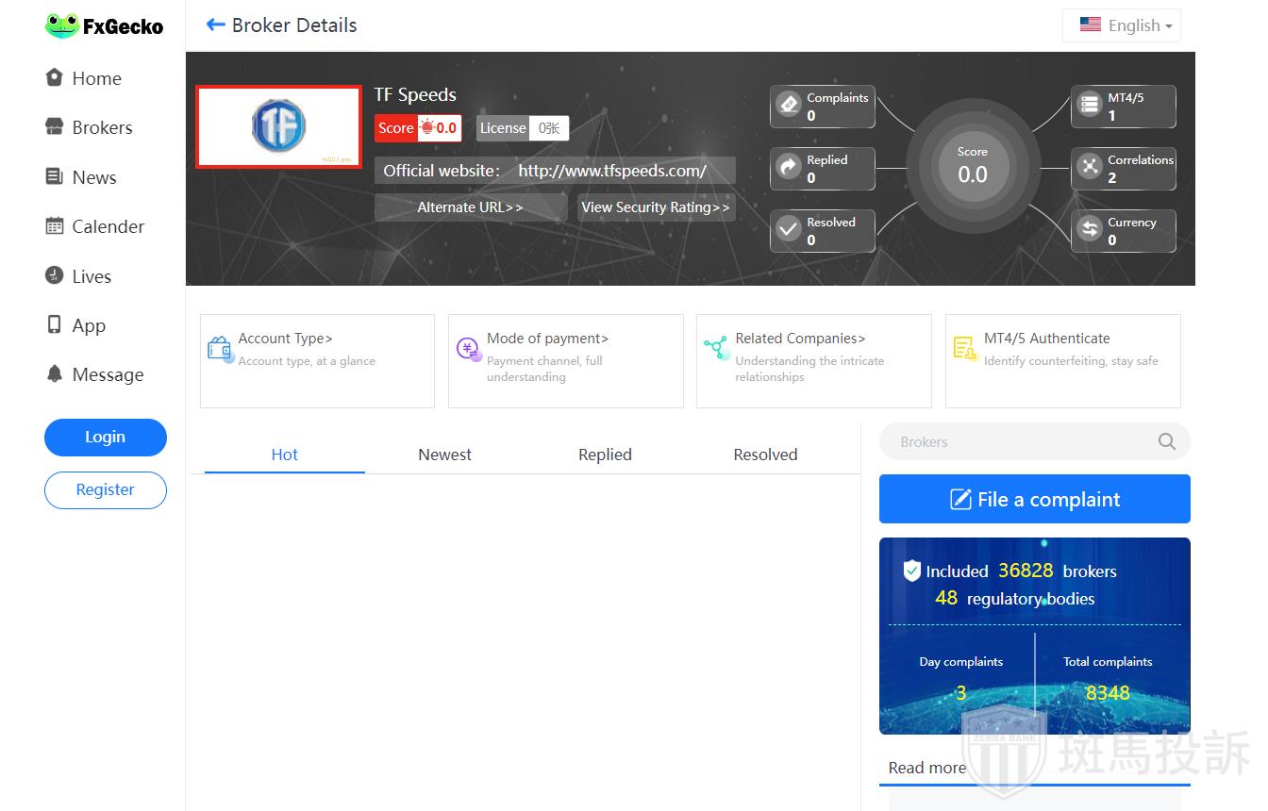Click the Complaints stat icon
Screen dimensions: 1268x811
coord(789,105)
